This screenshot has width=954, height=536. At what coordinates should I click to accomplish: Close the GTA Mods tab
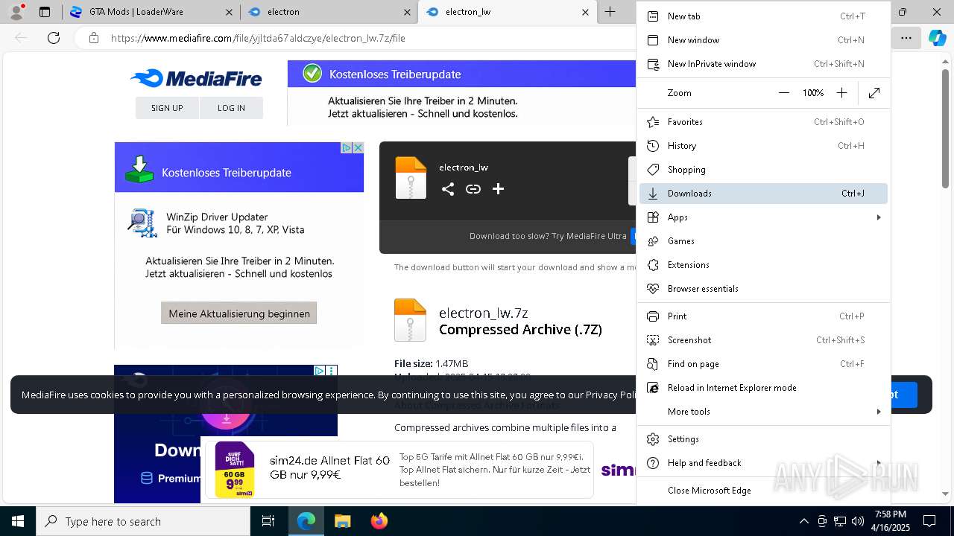coord(230,12)
